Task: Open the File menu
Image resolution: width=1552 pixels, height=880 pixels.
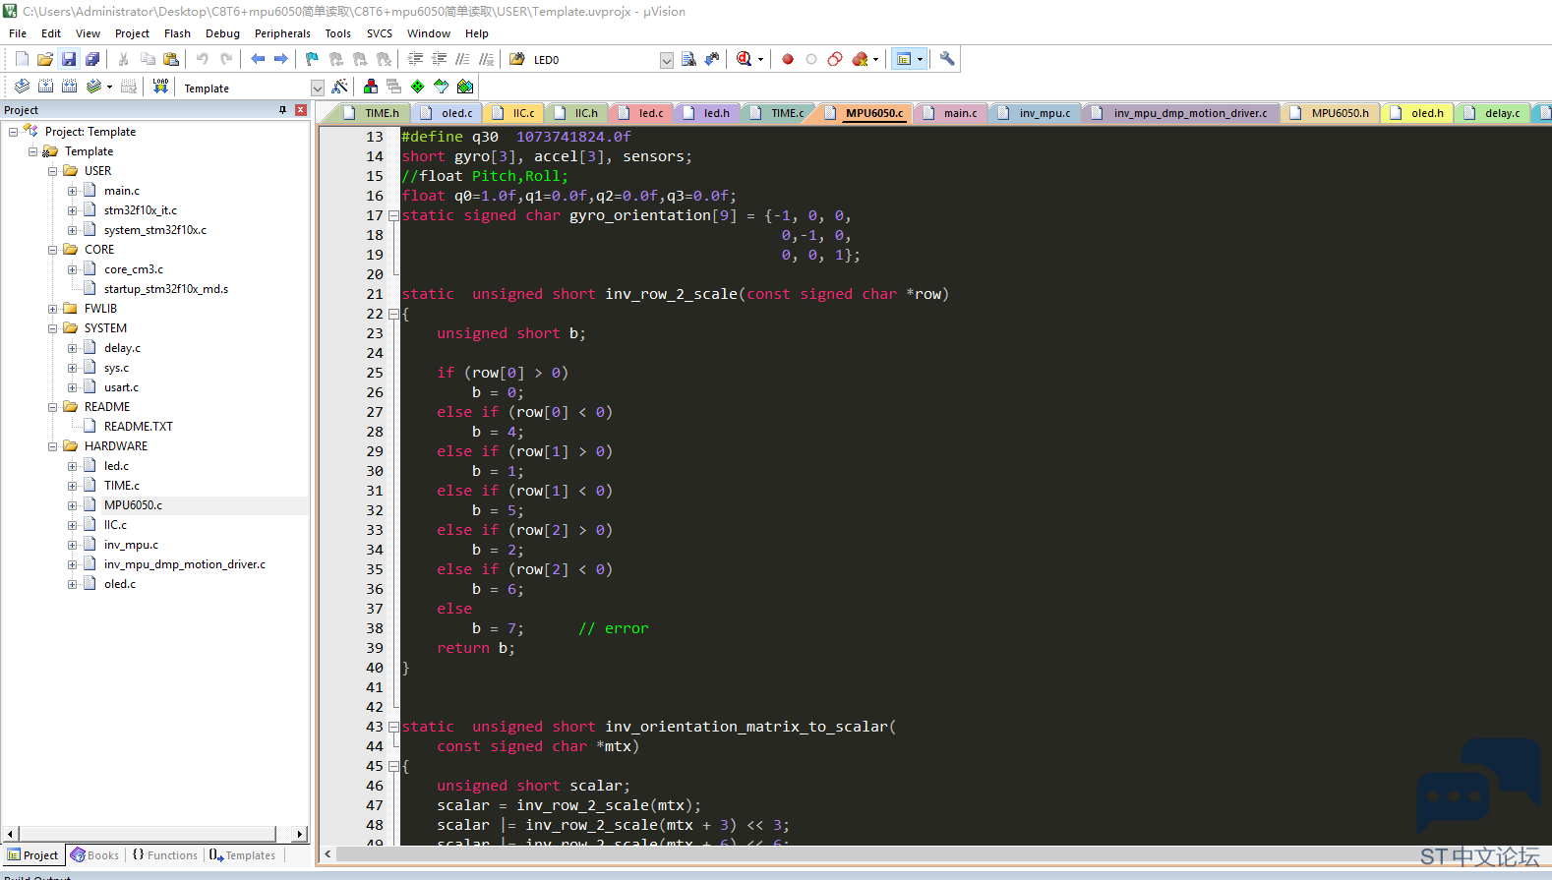Action: click(18, 33)
